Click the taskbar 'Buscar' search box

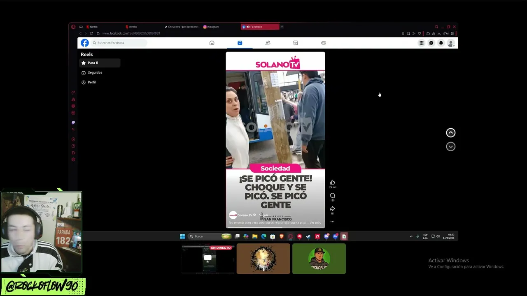pyautogui.click(x=210, y=236)
